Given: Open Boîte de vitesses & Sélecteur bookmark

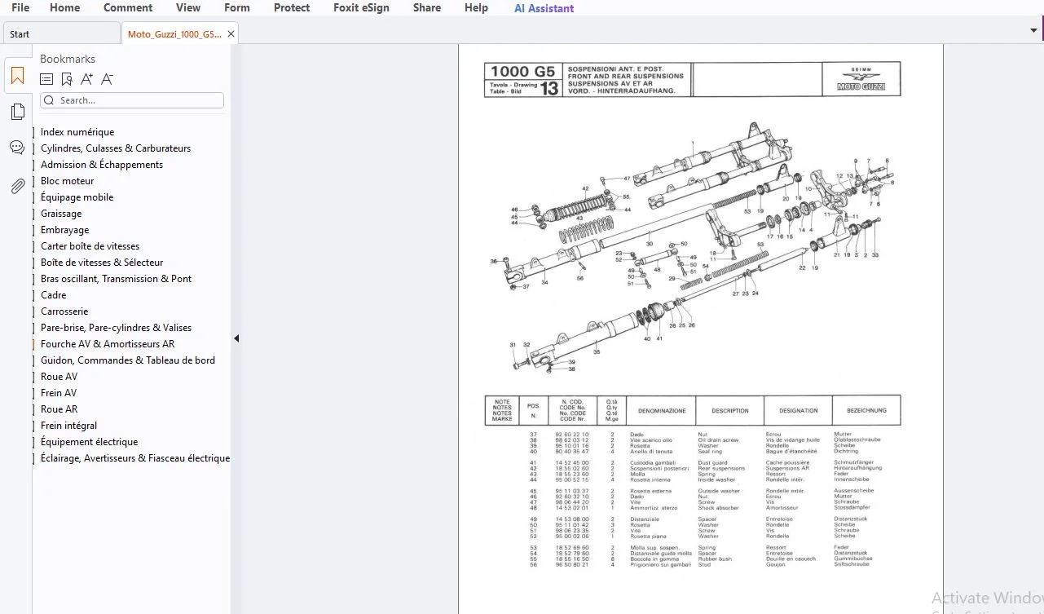Looking at the screenshot, I should (x=102, y=263).
